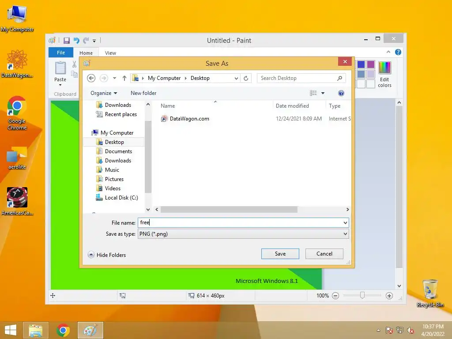Viewport: 452px width, 339px height.
Task: Open the Organize menu
Action: tap(104, 93)
